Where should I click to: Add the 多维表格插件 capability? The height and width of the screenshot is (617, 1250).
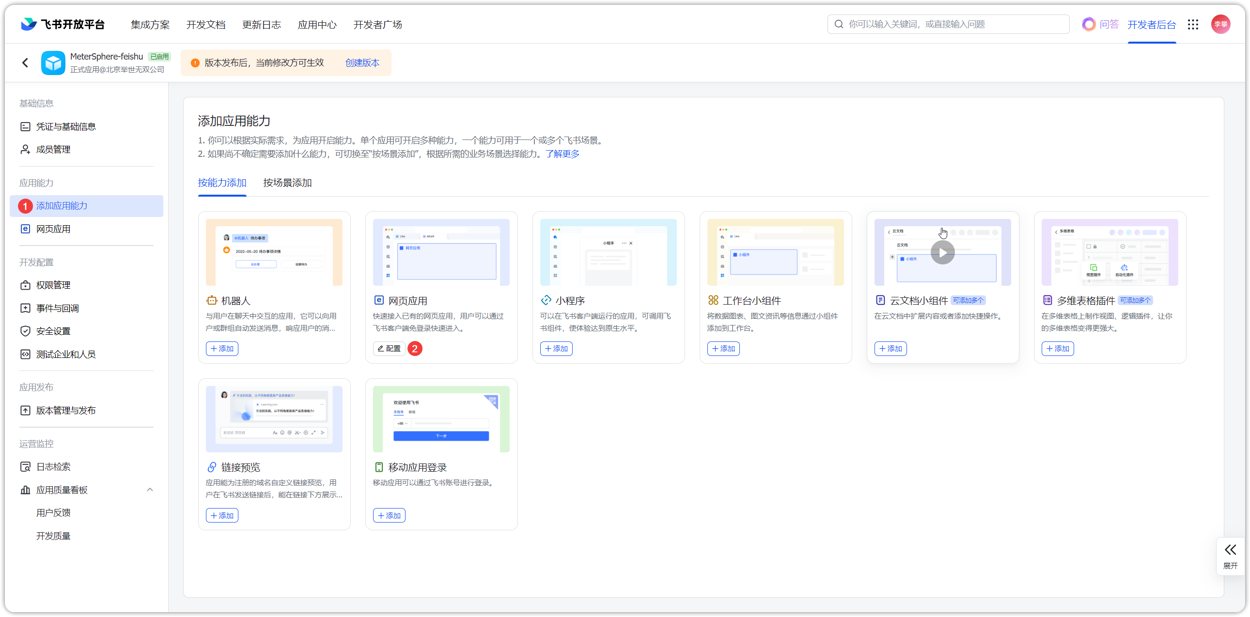[1057, 348]
